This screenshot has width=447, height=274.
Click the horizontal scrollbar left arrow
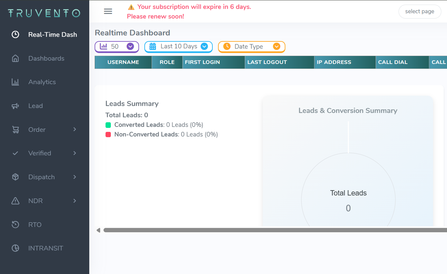pos(98,230)
